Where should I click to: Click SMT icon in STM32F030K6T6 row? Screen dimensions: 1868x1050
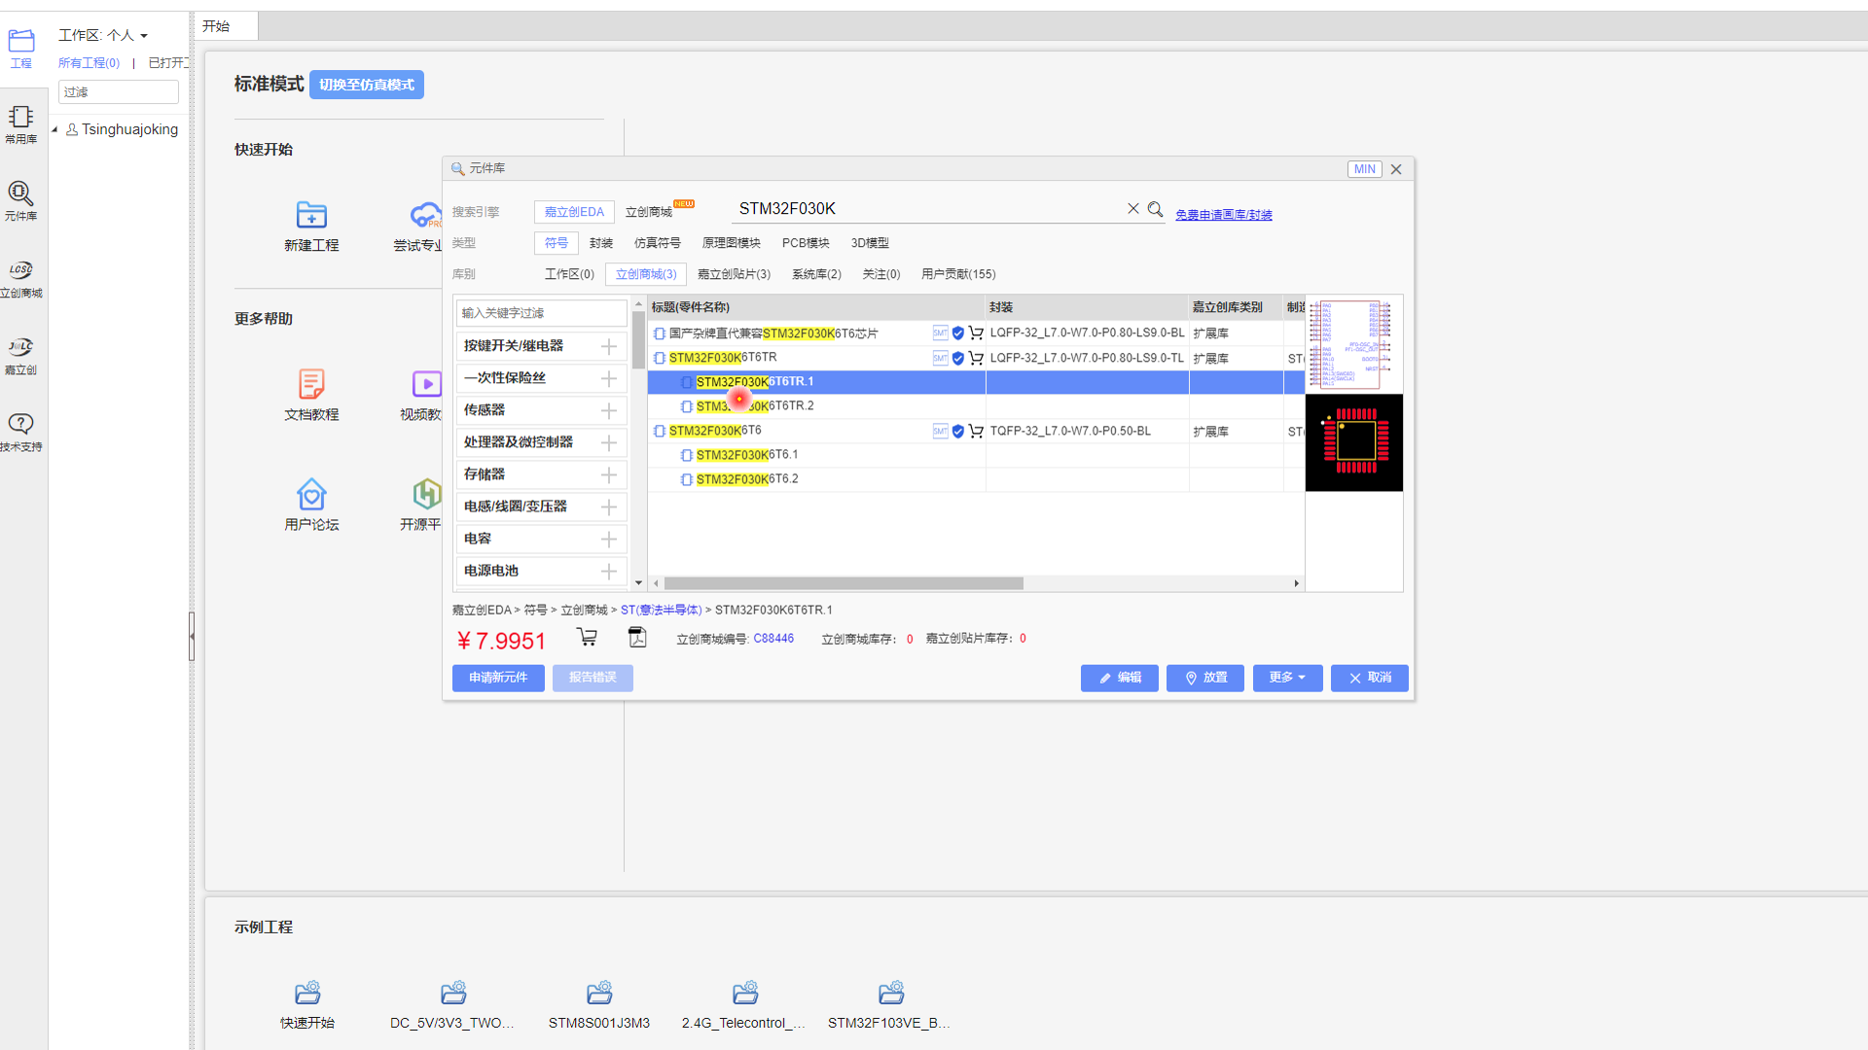coord(940,431)
